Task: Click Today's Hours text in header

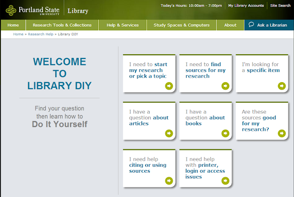Action: [x=191, y=6]
